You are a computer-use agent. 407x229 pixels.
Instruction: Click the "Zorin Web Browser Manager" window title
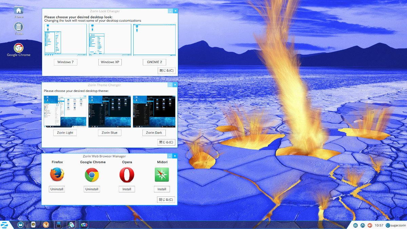pyautogui.click(x=104, y=156)
